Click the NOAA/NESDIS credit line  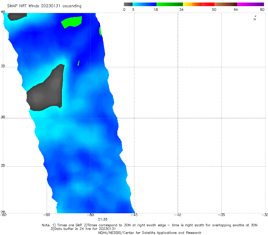pos(150,233)
